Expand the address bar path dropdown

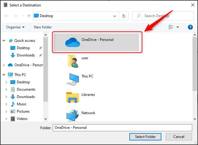tap(115, 16)
